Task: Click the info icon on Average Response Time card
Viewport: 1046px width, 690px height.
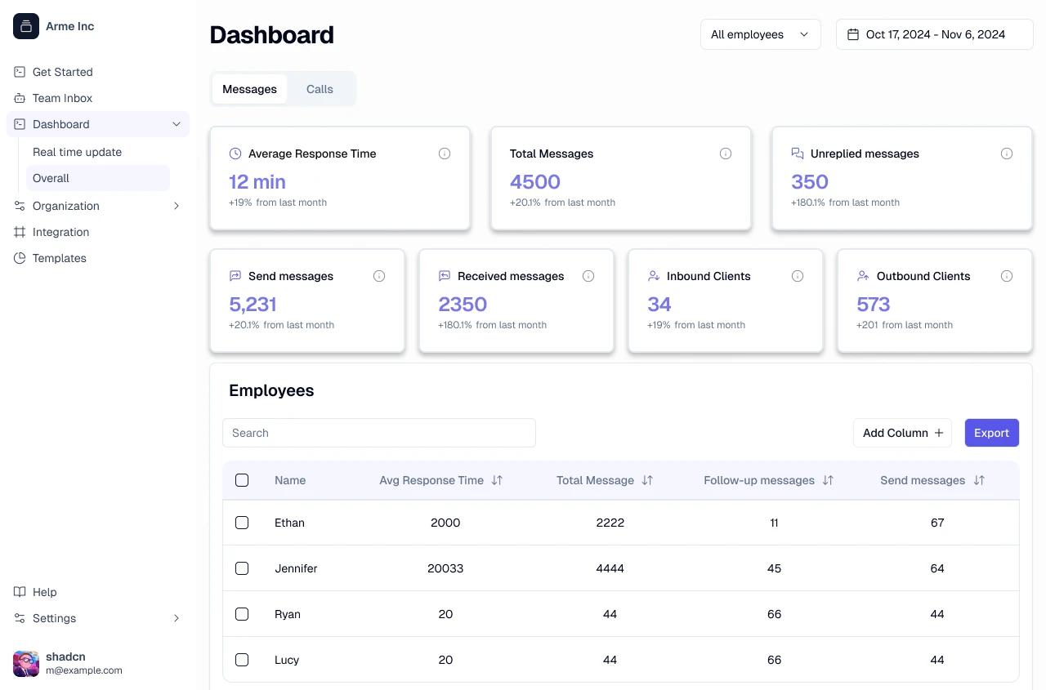Action: tap(445, 153)
